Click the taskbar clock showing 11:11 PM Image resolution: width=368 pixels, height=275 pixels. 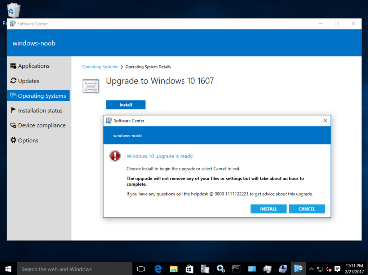[354, 269]
